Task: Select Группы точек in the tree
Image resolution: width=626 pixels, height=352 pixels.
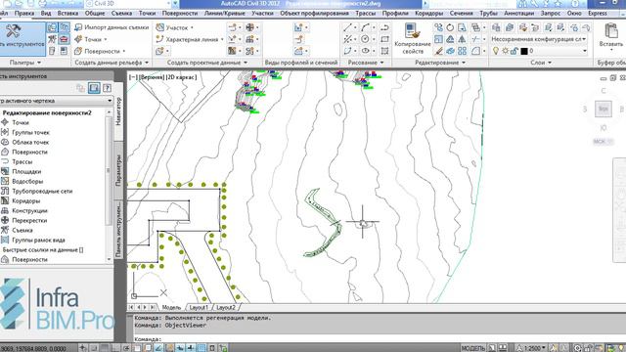Action: click(30, 133)
